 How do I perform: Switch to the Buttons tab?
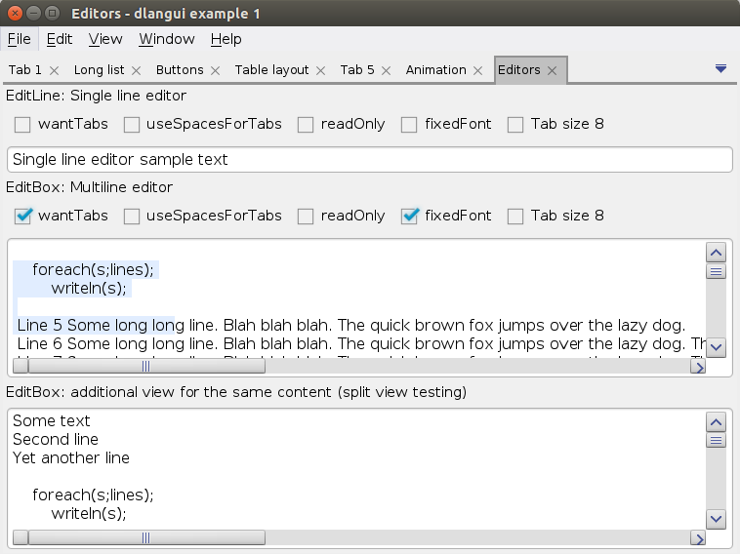[180, 70]
